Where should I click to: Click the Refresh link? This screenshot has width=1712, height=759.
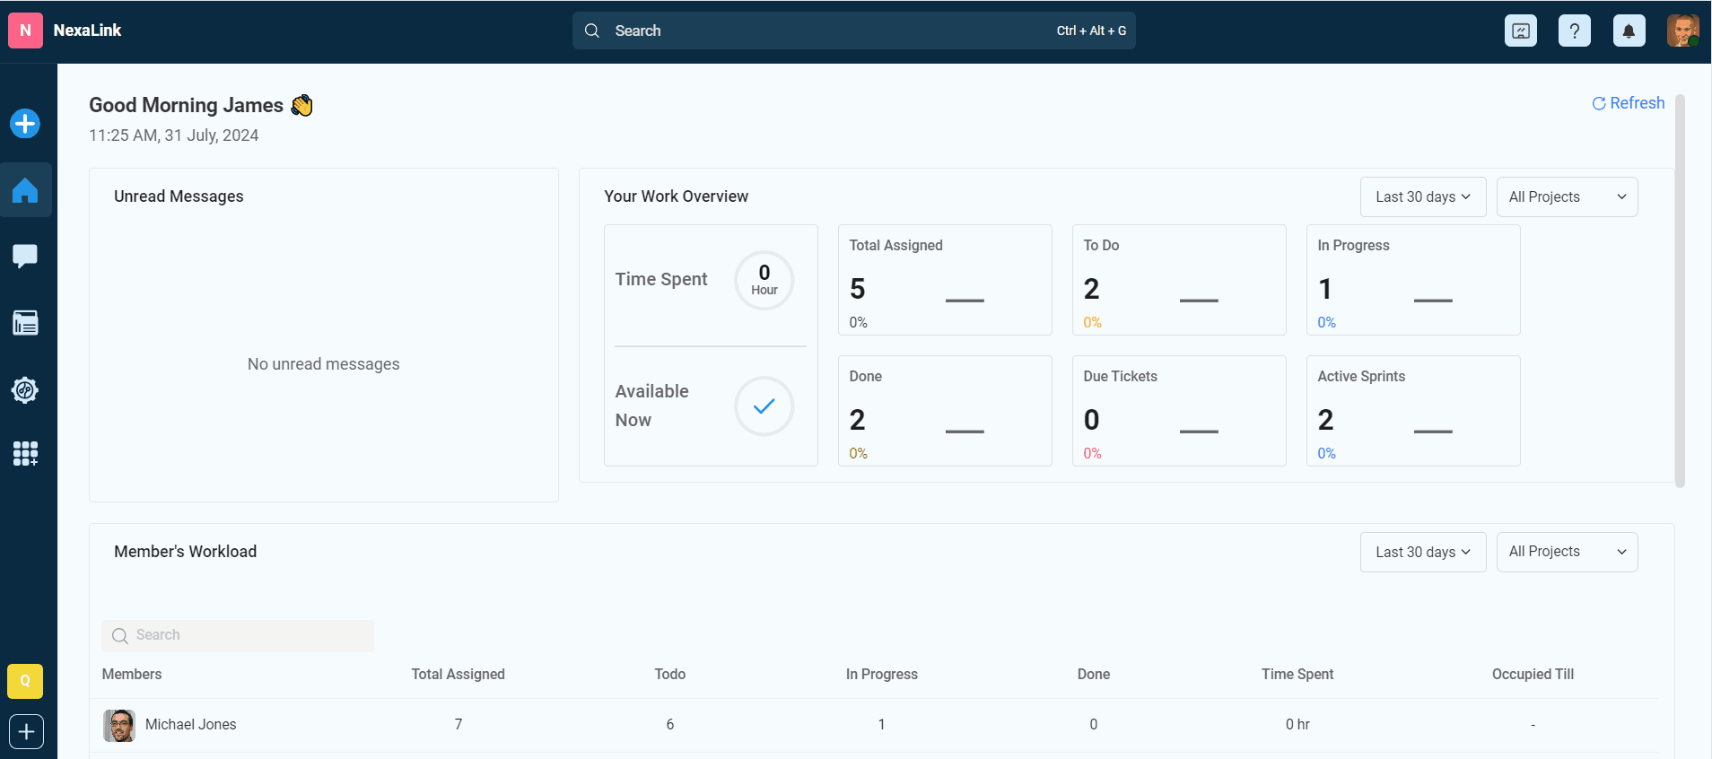(1628, 103)
